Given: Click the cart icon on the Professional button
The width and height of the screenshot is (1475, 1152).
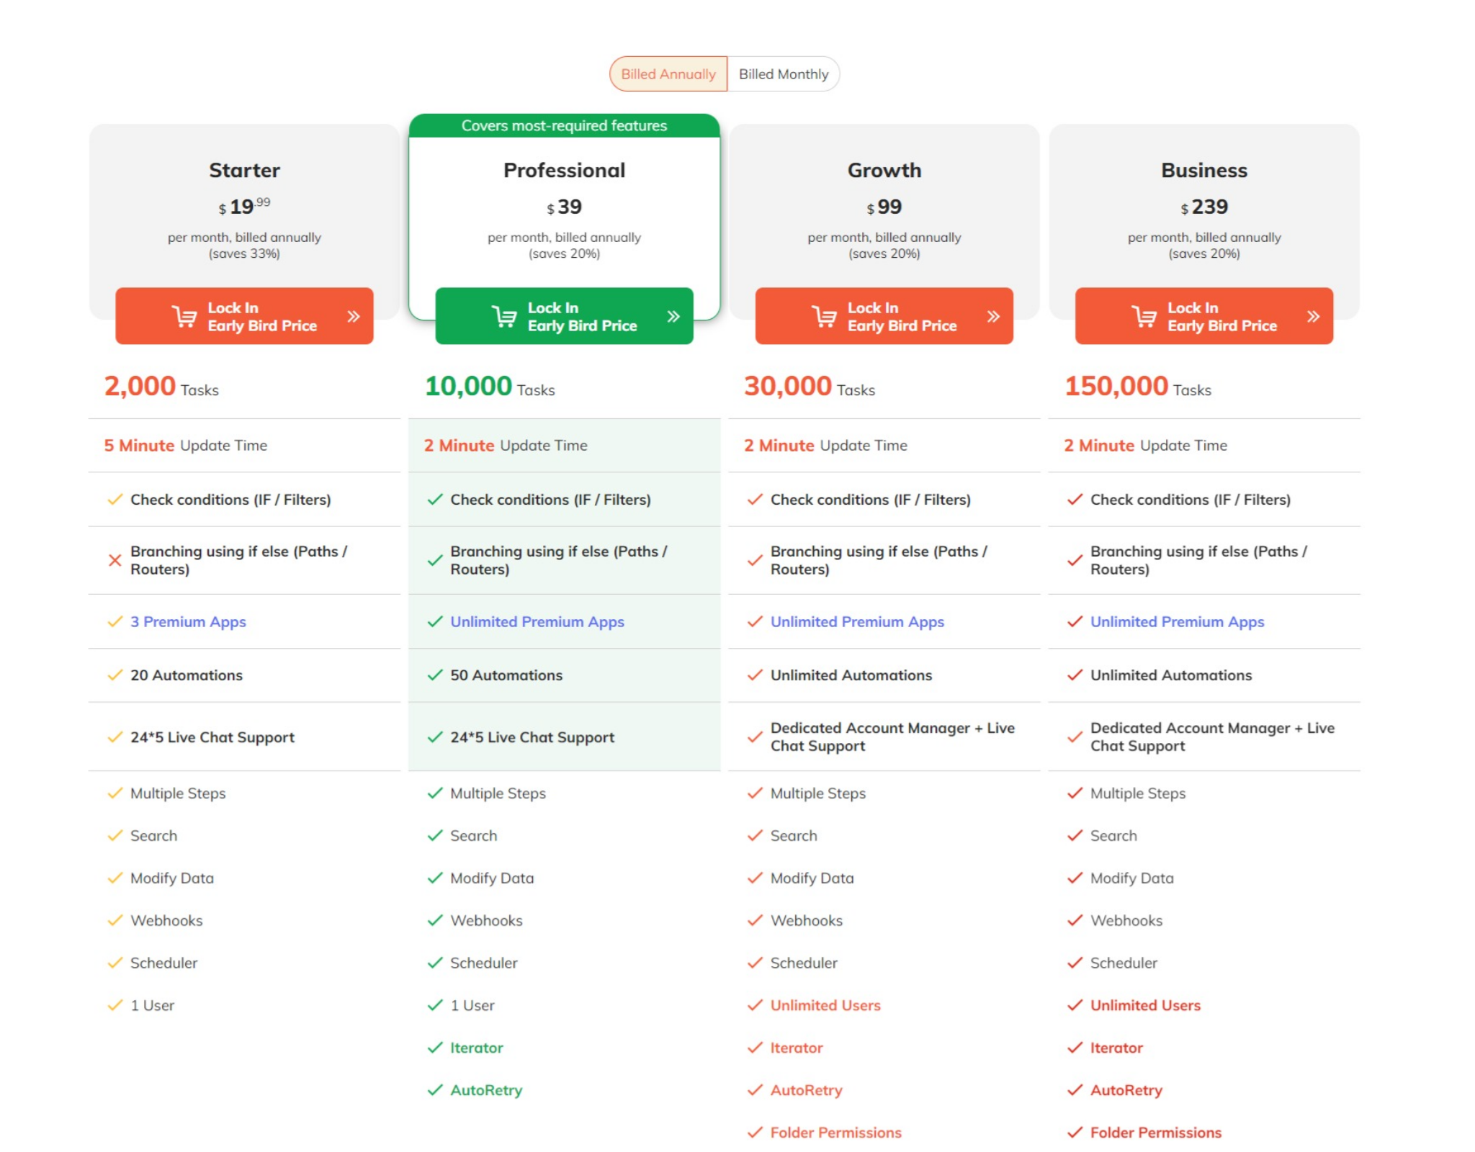Looking at the screenshot, I should click(x=504, y=316).
